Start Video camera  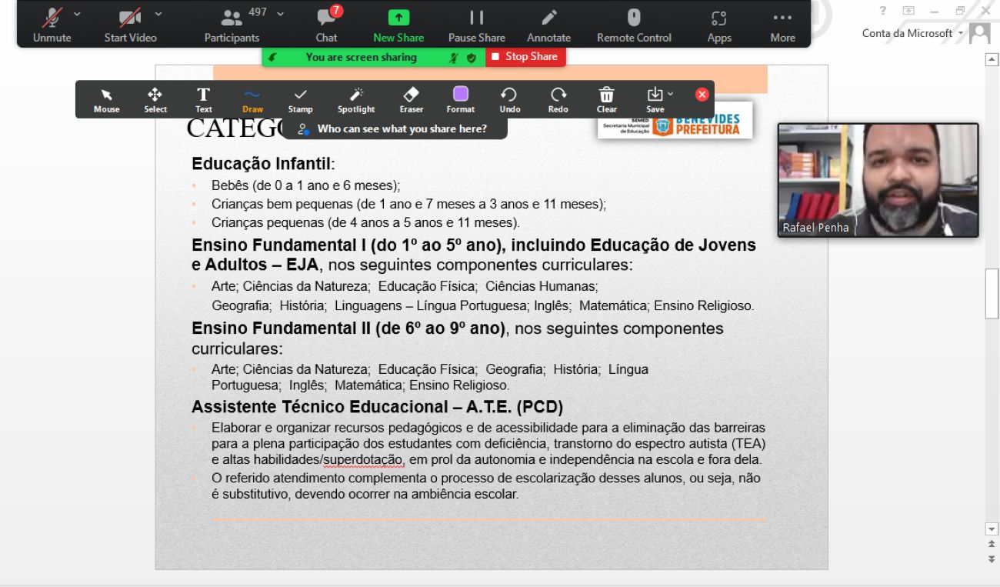point(130,24)
